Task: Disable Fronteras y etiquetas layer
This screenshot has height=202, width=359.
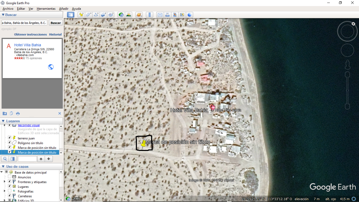Action: tap(9, 181)
